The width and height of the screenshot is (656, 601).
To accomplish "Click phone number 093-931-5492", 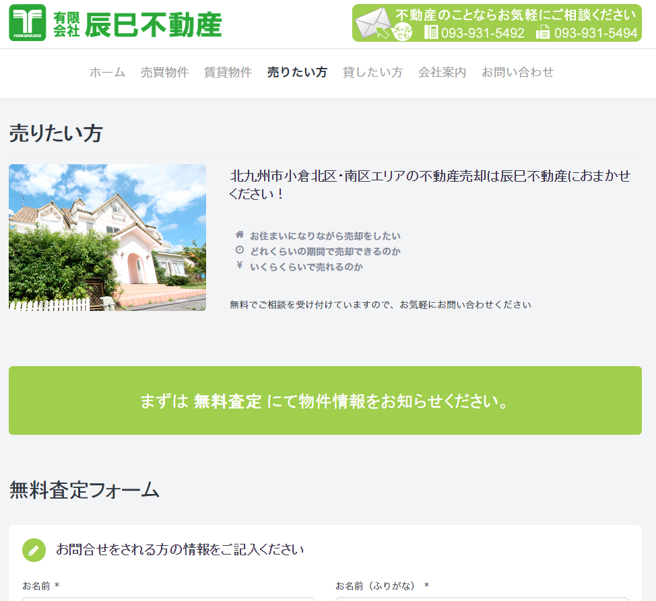I will pos(482,32).
